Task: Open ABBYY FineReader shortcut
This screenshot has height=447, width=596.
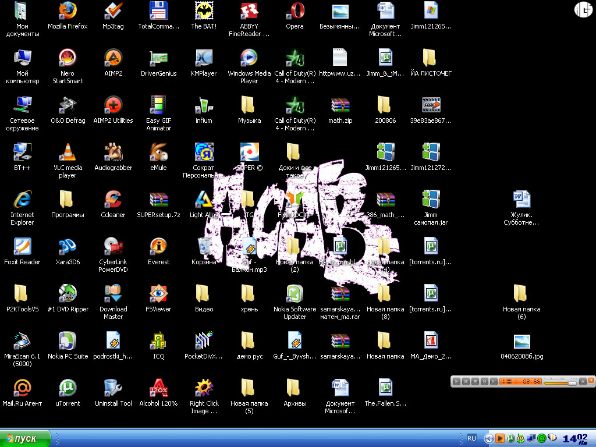Action: tap(249, 19)
